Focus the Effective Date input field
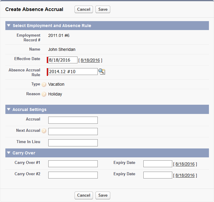 click(x=63, y=60)
